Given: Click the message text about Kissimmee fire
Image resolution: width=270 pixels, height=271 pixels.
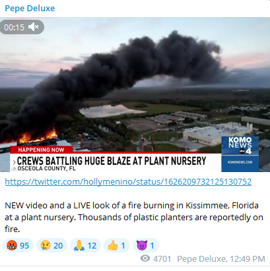Looking at the screenshot, I should tap(134, 217).
